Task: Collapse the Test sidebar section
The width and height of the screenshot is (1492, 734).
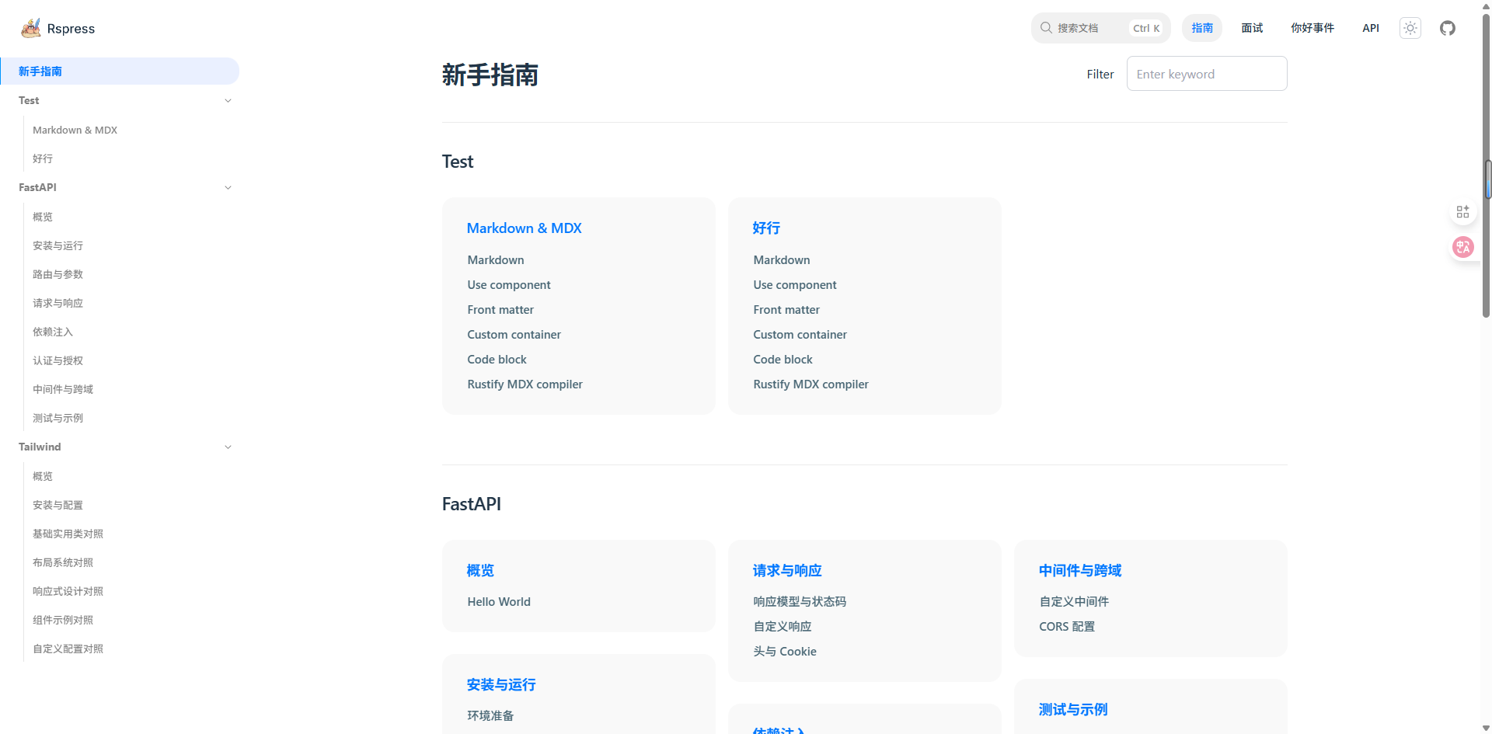Action: [x=228, y=101]
